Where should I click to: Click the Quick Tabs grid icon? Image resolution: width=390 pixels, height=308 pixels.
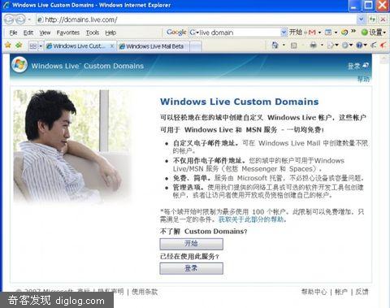click(x=33, y=46)
